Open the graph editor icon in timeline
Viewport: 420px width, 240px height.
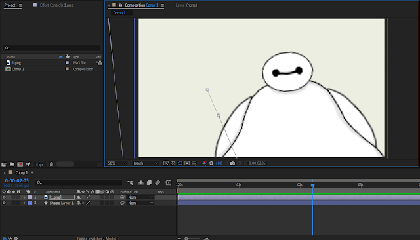tap(168, 183)
